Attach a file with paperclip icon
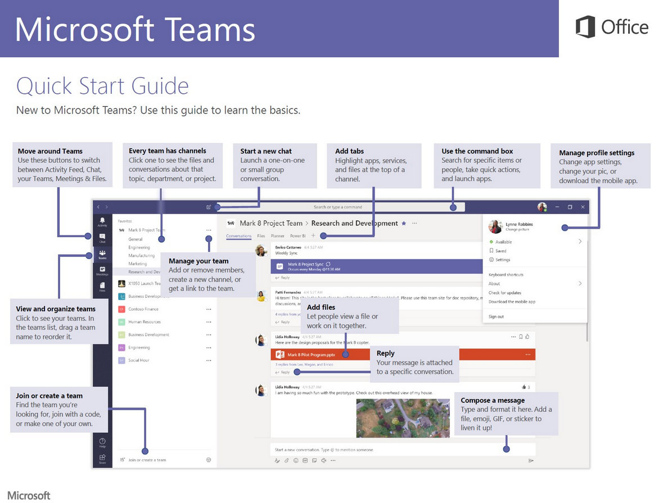This screenshot has height=503, width=663. pyautogui.click(x=286, y=460)
